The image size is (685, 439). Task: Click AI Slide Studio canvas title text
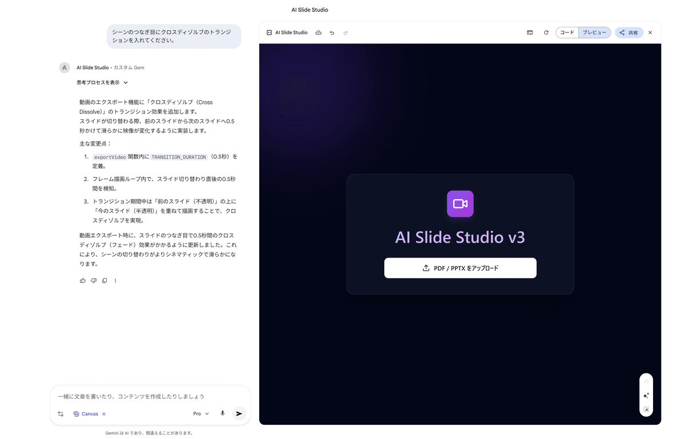pyautogui.click(x=291, y=33)
